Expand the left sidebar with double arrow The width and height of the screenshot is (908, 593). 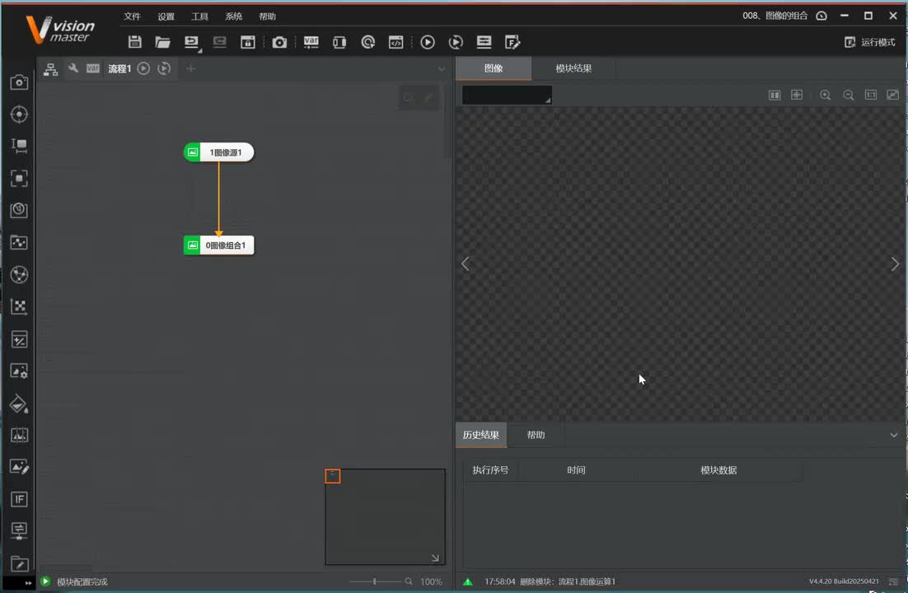coord(28,582)
